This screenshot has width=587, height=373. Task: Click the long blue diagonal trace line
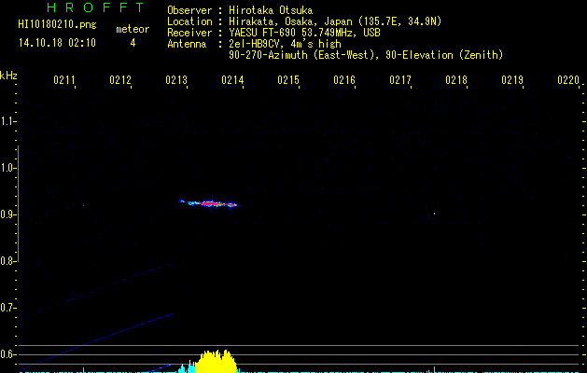click(x=96, y=342)
